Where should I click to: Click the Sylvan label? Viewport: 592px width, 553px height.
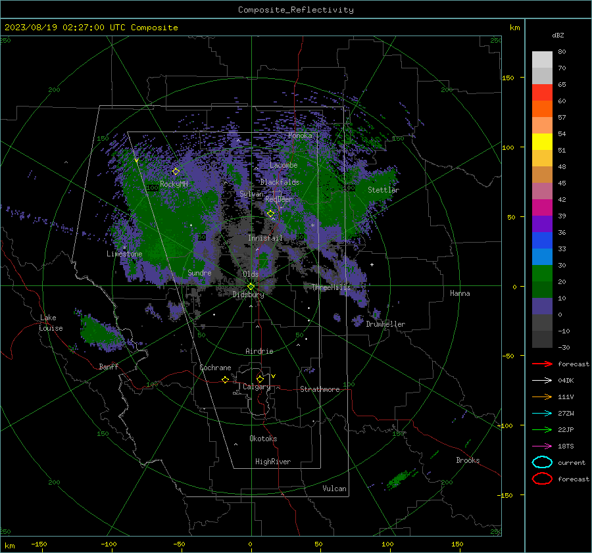(x=251, y=194)
